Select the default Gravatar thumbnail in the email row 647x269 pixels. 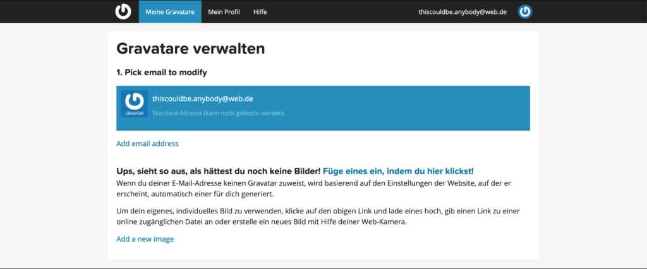point(134,104)
